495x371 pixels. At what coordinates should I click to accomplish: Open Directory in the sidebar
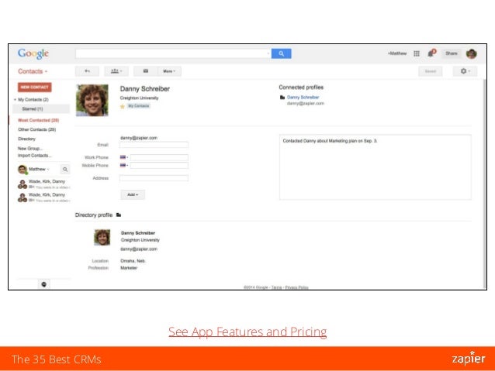(27, 139)
